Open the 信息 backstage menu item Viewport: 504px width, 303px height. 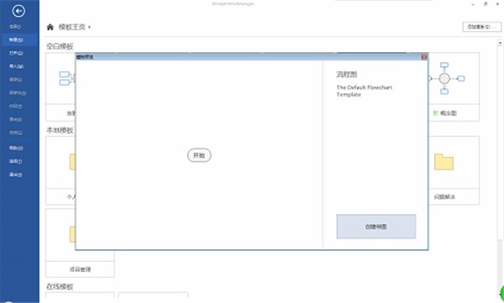[x=15, y=27]
